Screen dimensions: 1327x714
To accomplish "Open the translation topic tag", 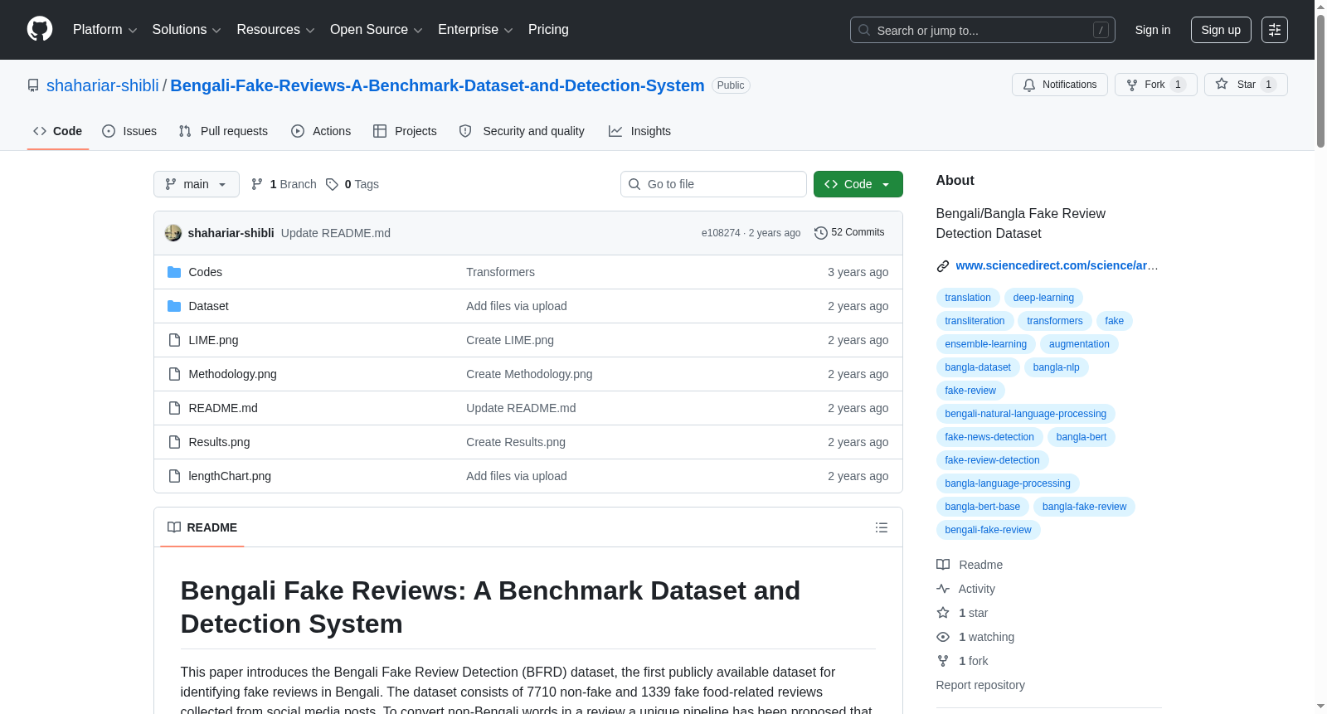I will (968, 298).
